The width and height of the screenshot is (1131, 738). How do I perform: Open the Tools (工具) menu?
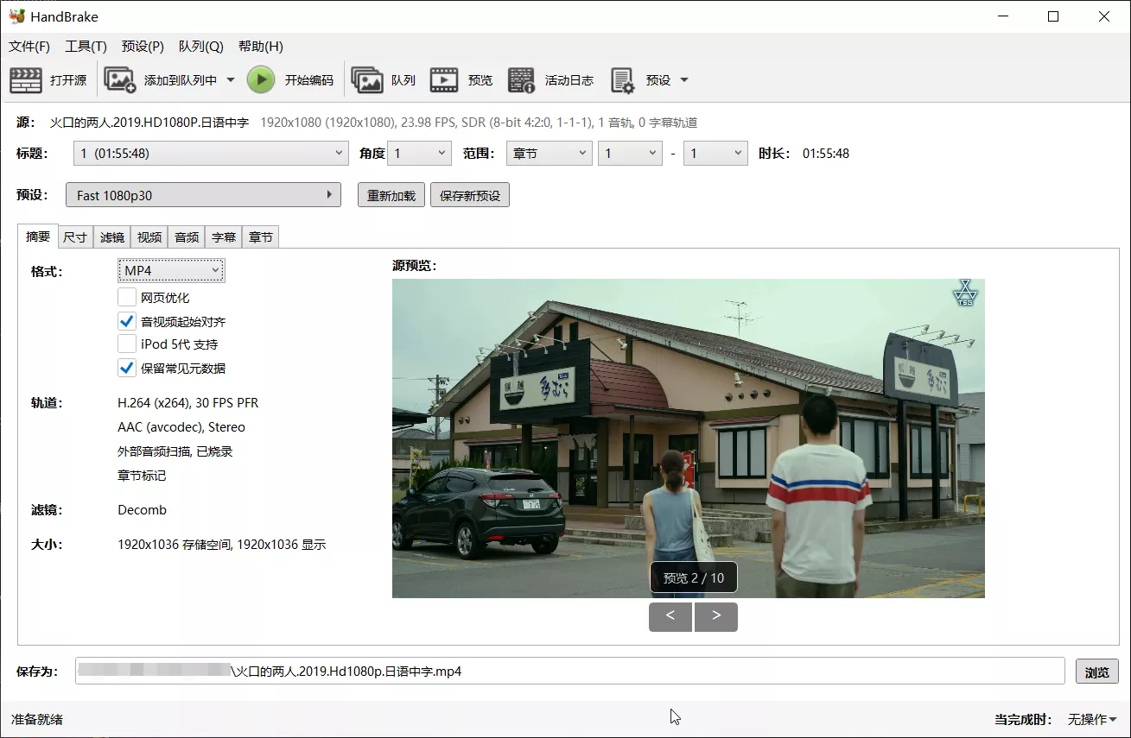[86, 47]
